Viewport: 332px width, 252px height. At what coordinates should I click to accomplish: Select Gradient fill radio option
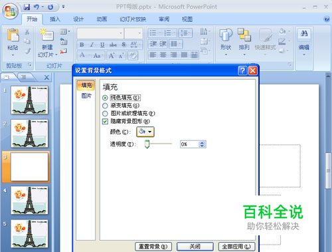point(105,106)
